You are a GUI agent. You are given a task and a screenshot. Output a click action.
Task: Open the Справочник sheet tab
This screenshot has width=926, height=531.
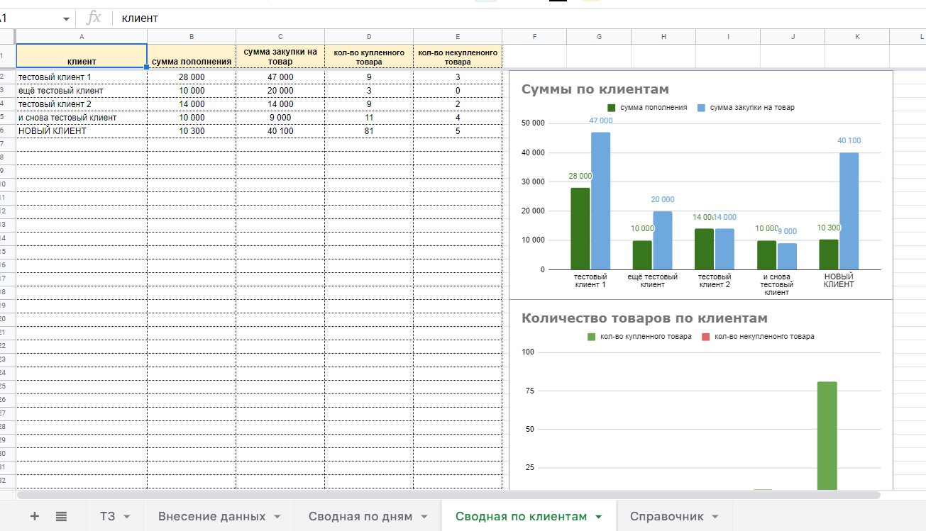click(x=666, y=516)
